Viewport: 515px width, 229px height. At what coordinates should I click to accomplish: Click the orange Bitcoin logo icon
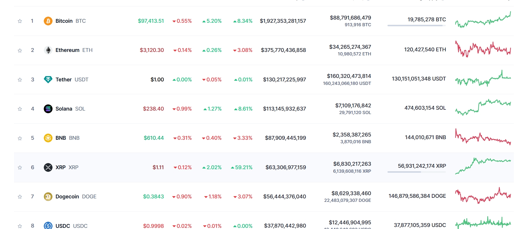pos(48,21)
